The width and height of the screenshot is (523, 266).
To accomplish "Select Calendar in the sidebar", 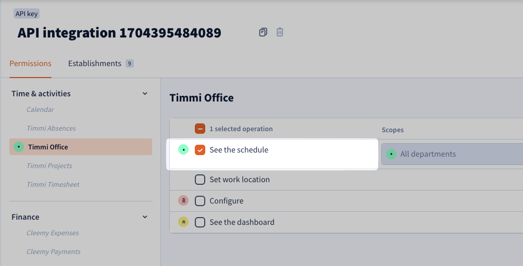I will point(40,110).
